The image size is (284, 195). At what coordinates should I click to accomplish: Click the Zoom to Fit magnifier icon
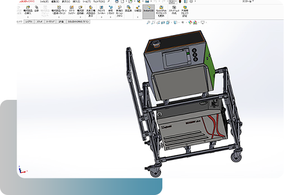148,22
